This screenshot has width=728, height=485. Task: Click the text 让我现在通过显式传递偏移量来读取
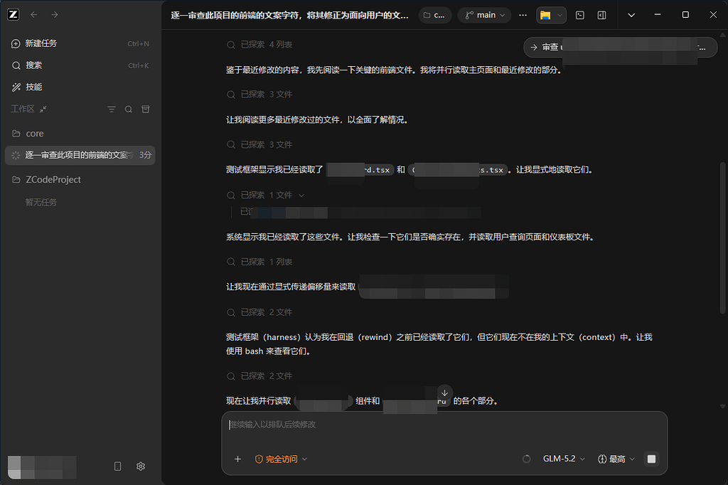(291, 287)
